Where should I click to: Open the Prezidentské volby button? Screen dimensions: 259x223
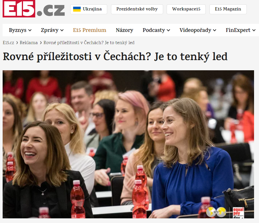(x=137, y=9)
